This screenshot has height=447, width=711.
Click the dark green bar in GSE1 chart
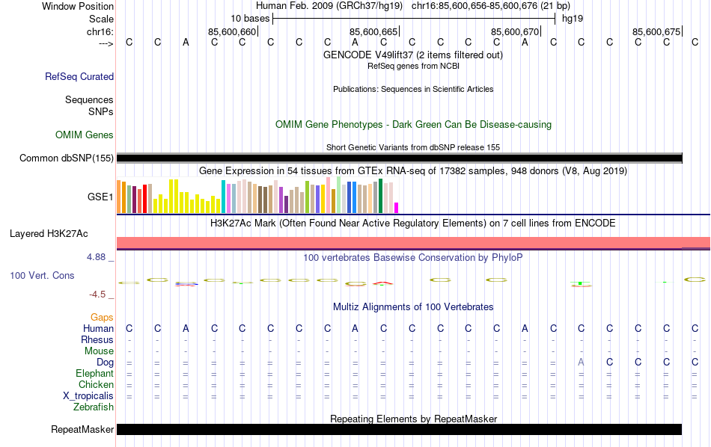point(380,196)
